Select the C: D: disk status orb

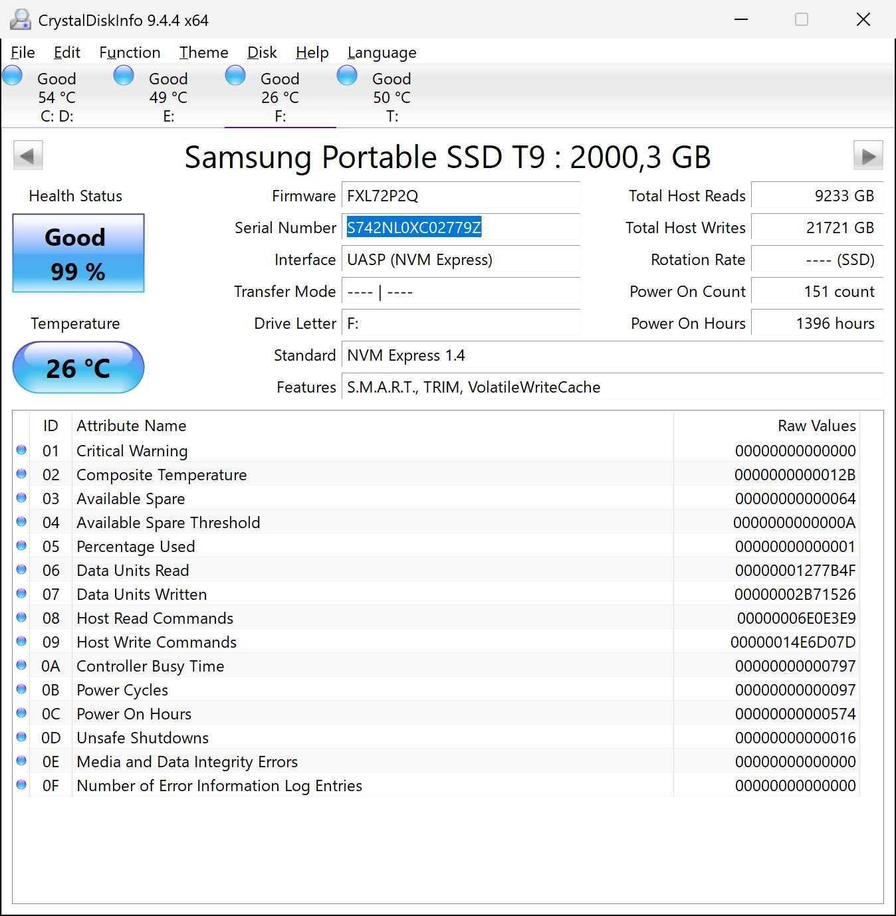(13, 76)
